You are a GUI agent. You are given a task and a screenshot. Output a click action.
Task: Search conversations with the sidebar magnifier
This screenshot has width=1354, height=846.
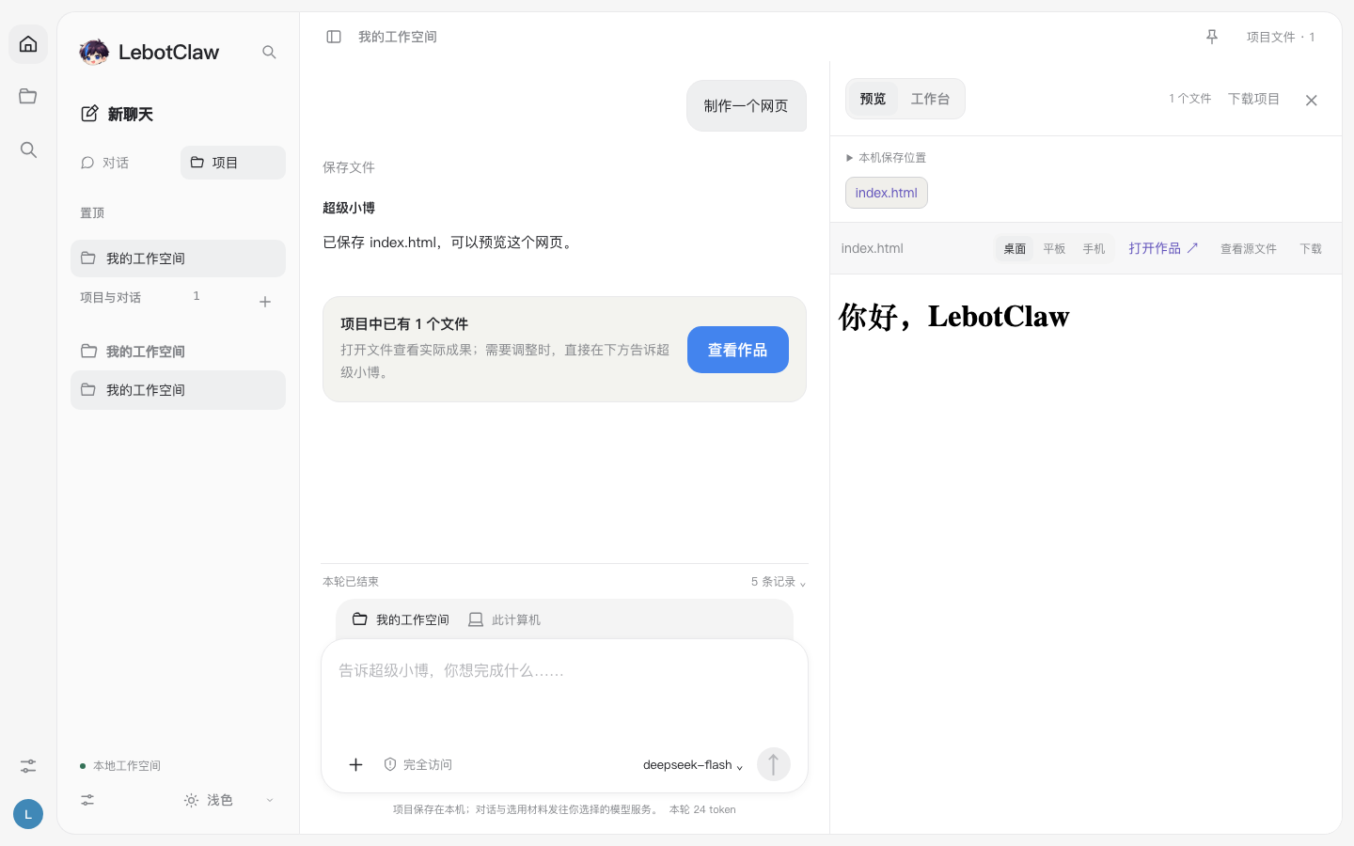[x=269, y=52]
